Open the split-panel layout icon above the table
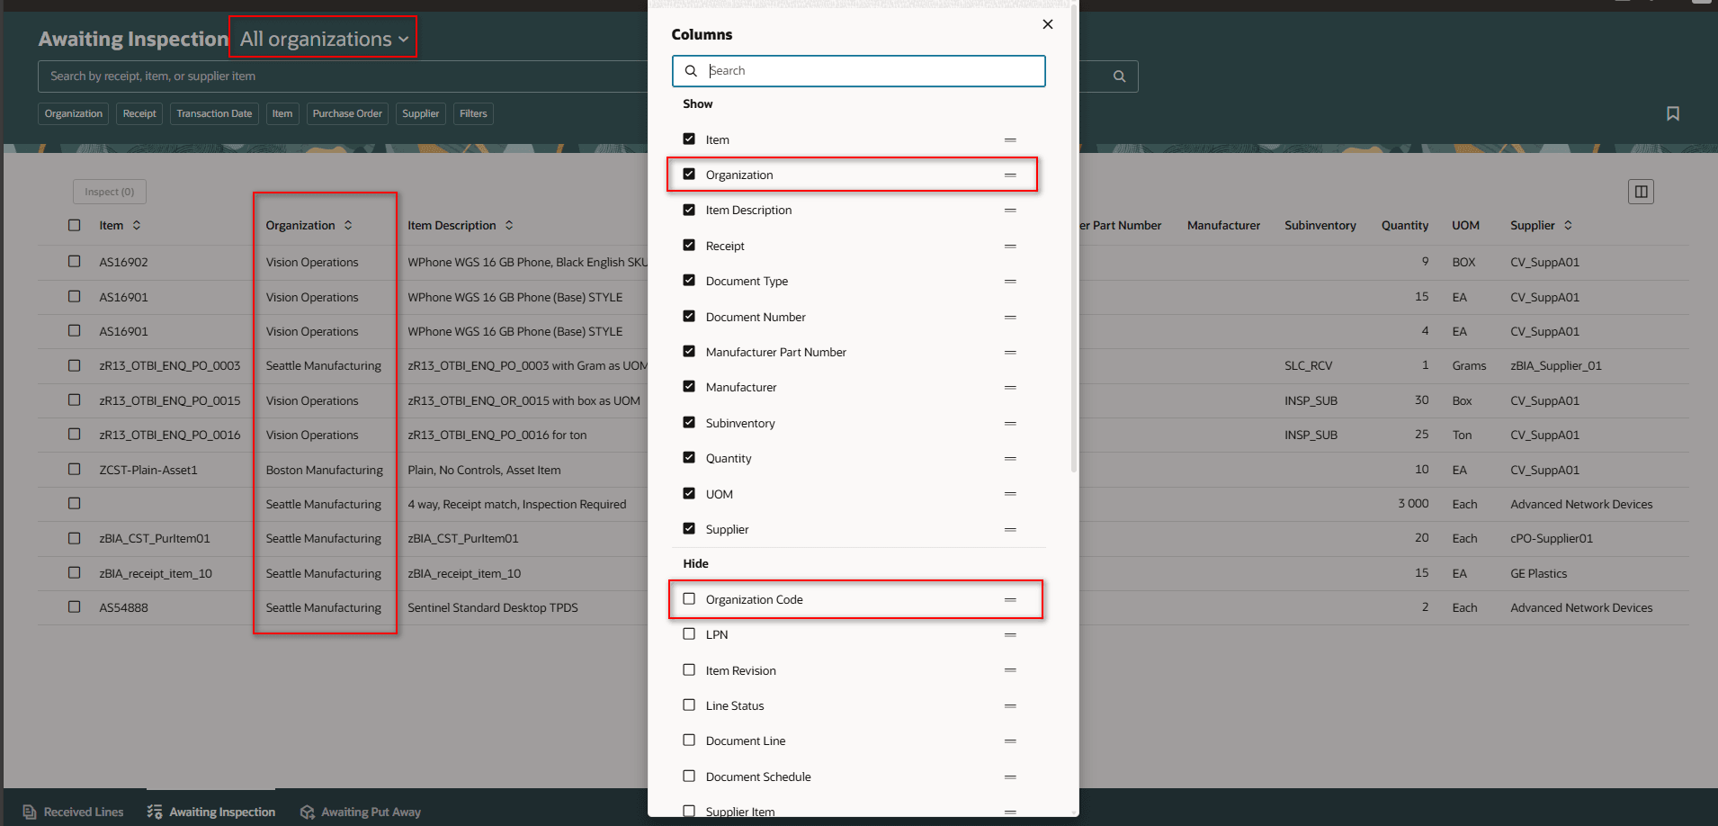The image size is (1718, 826). click(x=1641, y=191)
